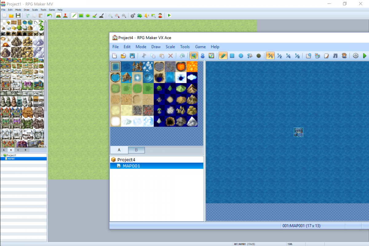This screenshot has width=369, height=246.
Task: Open Options gear in VX Ace toolbar
Action: (x=356, y=56)
